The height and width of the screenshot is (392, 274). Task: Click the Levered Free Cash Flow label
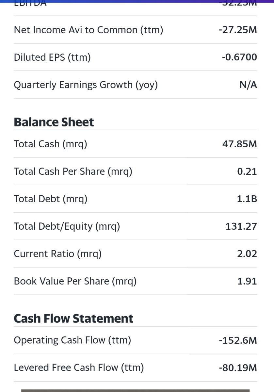coord(79,368)
